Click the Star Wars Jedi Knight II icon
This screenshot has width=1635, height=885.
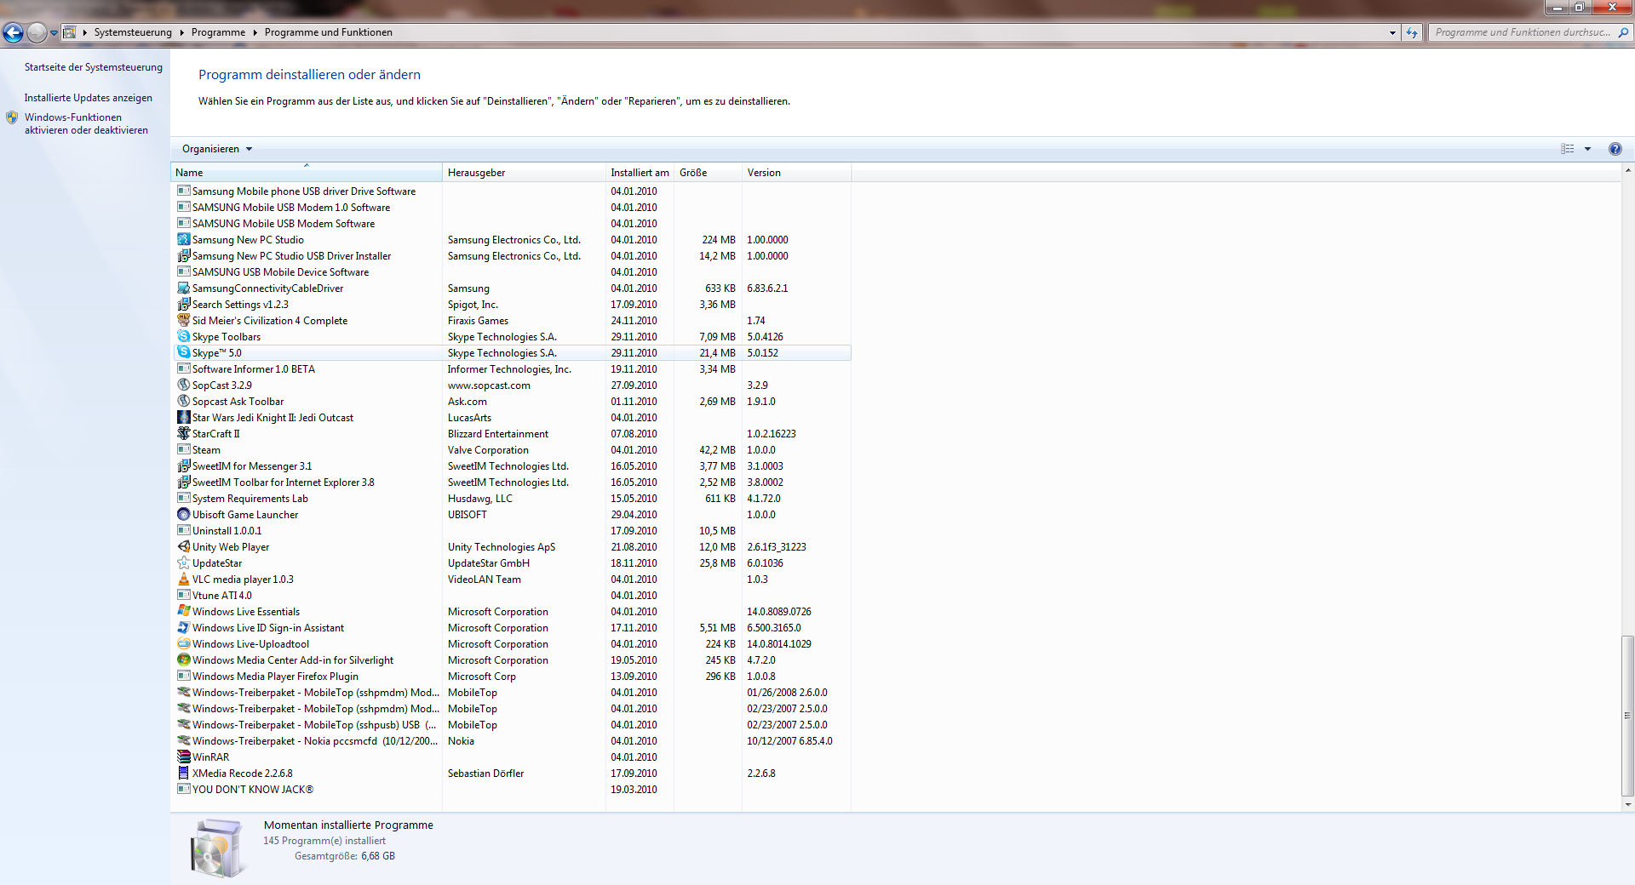pyautogui.click(x=183, y=417)
